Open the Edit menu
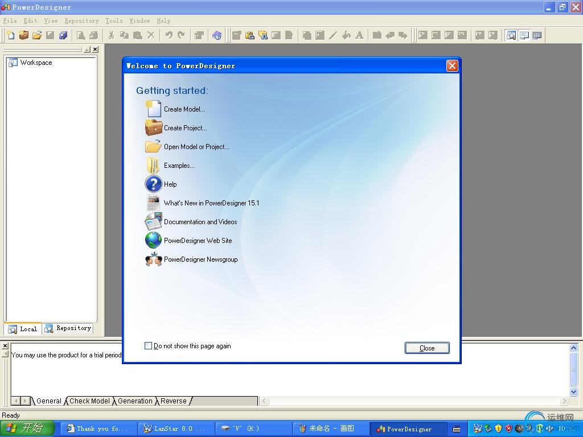The width and height of the screenshot is (583, 437). coord(30,21)
